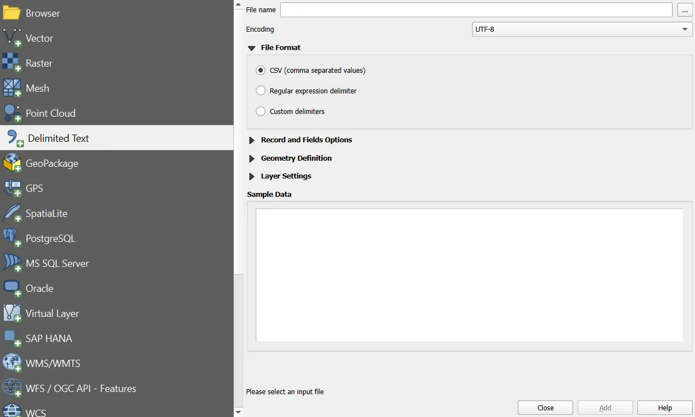Viewport: 695px width, 417px height.
Task: Browse for file with the ... button
Action: tap(685, 10)
